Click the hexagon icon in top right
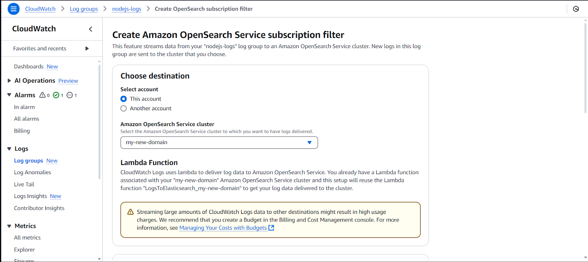588x262 pixels. point(576,9)
